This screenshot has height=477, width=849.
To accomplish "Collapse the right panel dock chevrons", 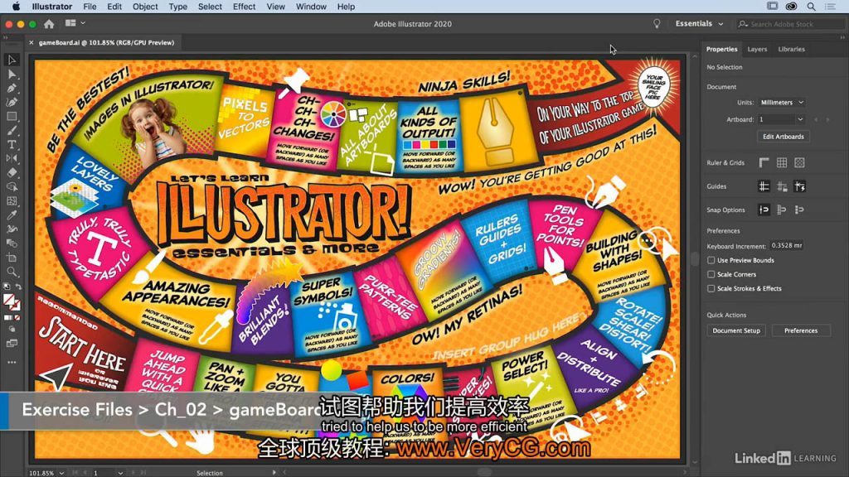I will [842, 37].
